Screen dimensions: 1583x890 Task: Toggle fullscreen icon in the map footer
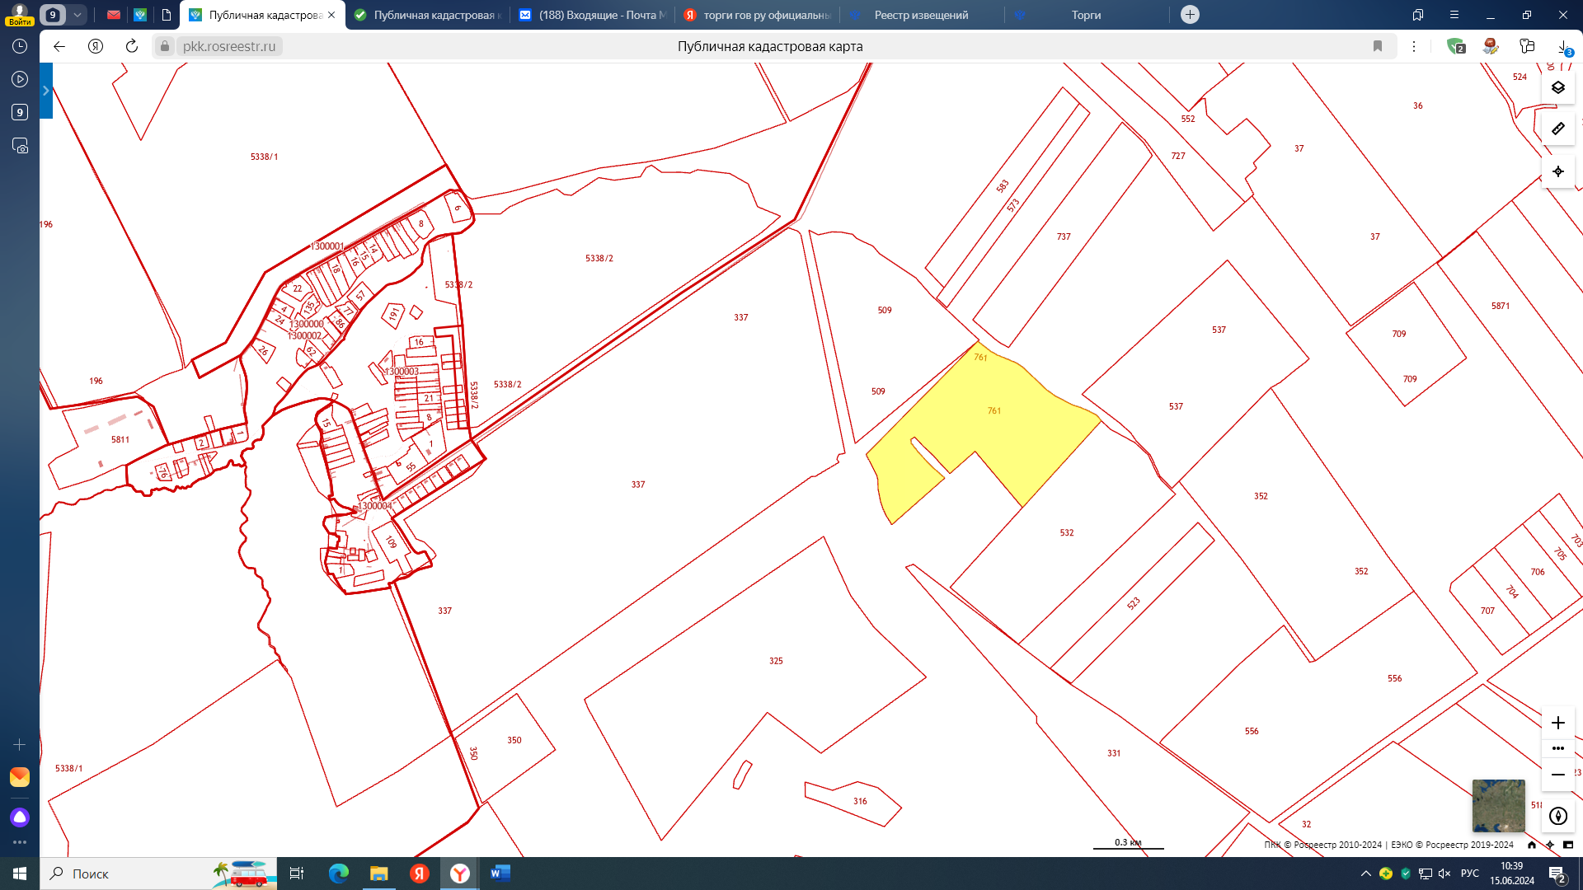point(1568,845)
